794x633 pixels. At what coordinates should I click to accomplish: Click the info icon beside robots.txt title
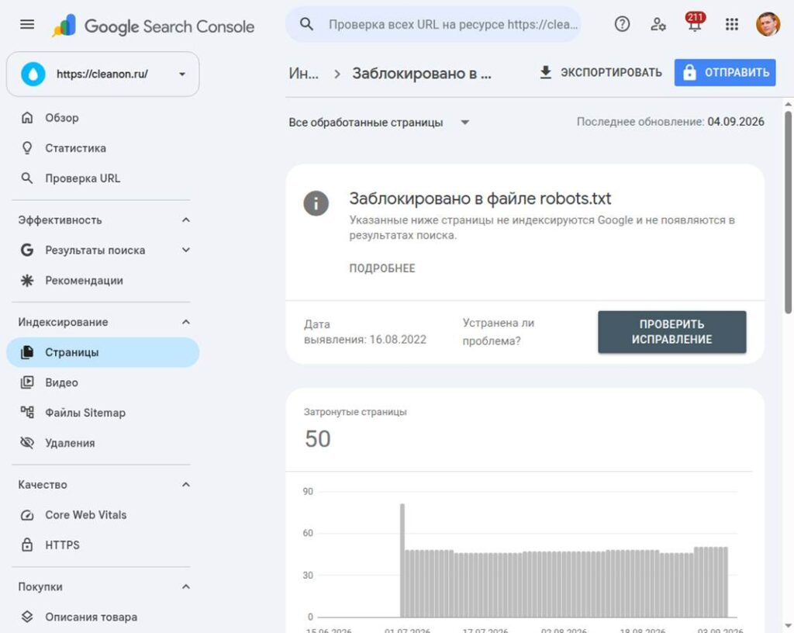tap(316, 203)
